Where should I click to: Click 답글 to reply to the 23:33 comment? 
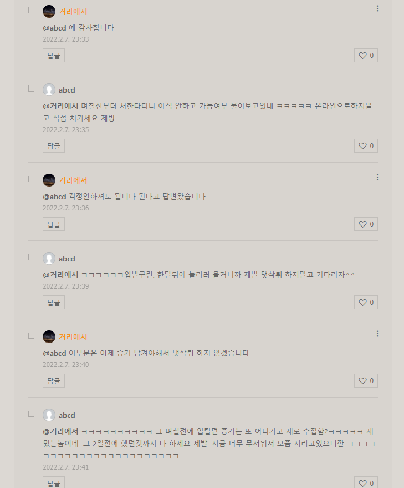(54, 56)
